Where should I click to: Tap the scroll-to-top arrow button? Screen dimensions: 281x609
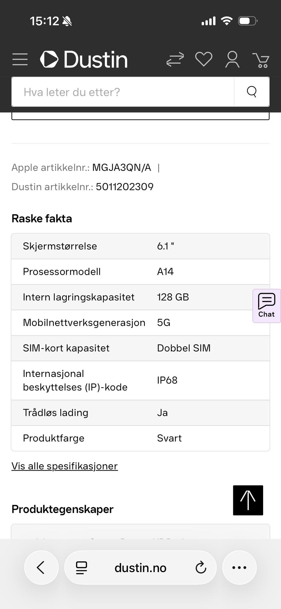coord(248,500)
